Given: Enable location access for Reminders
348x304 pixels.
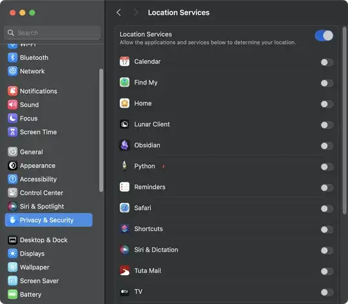Looking at the screenshot, I should click(x=327, y=188).
